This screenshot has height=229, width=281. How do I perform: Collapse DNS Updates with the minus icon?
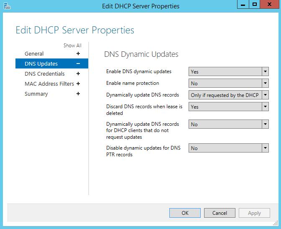[x=78, y=64]
